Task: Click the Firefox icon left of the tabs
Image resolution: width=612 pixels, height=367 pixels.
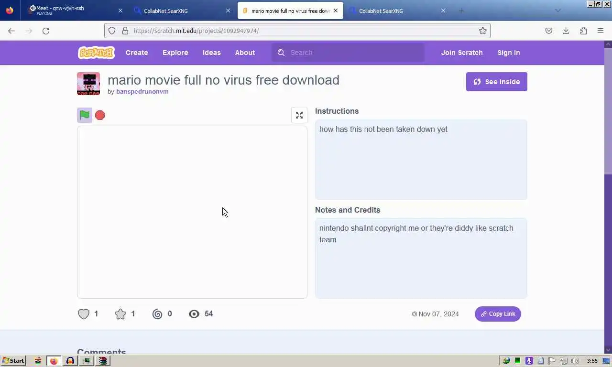Action: pos(10,11)
